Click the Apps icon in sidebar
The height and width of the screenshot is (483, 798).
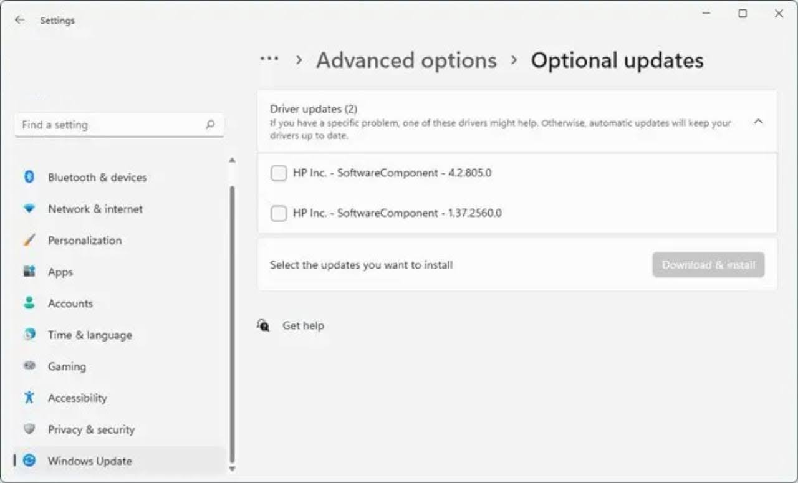click(x=29, y=272)
